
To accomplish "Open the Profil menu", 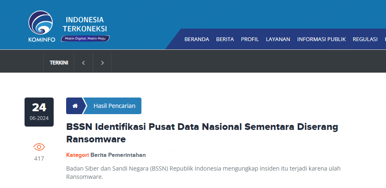I will tap(250, 39).
